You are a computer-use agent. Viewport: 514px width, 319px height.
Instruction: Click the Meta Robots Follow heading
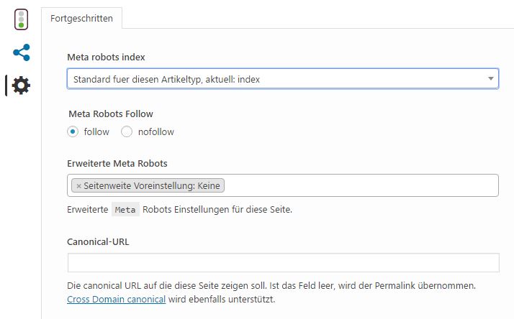click(111, 114)
